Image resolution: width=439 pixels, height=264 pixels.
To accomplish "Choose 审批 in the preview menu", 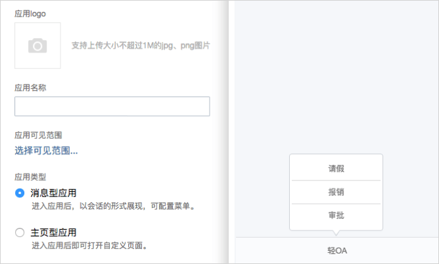I will coord(336,215).
